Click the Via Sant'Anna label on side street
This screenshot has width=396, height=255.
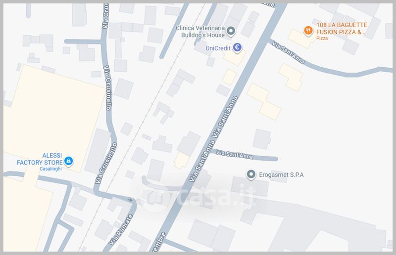pos(234,154)
